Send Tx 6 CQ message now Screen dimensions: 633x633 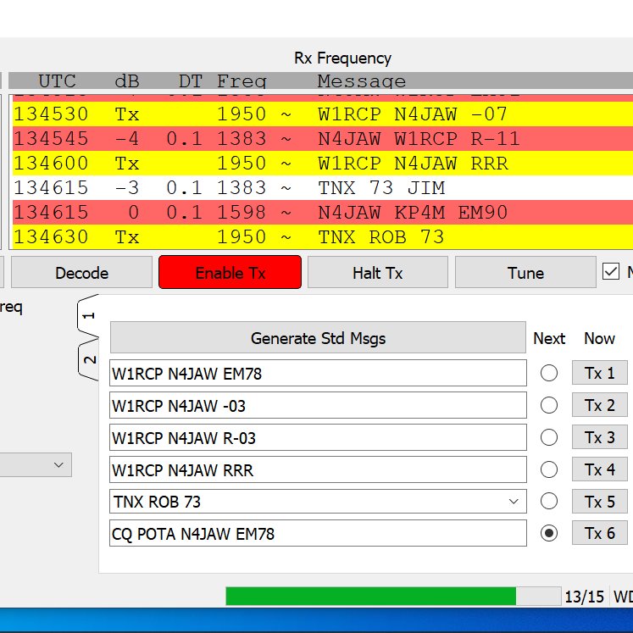click(x=599, y=533)
